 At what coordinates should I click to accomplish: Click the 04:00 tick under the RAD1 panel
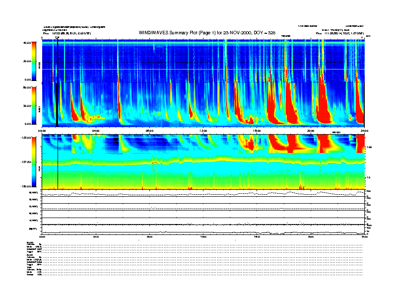(96, 131)
